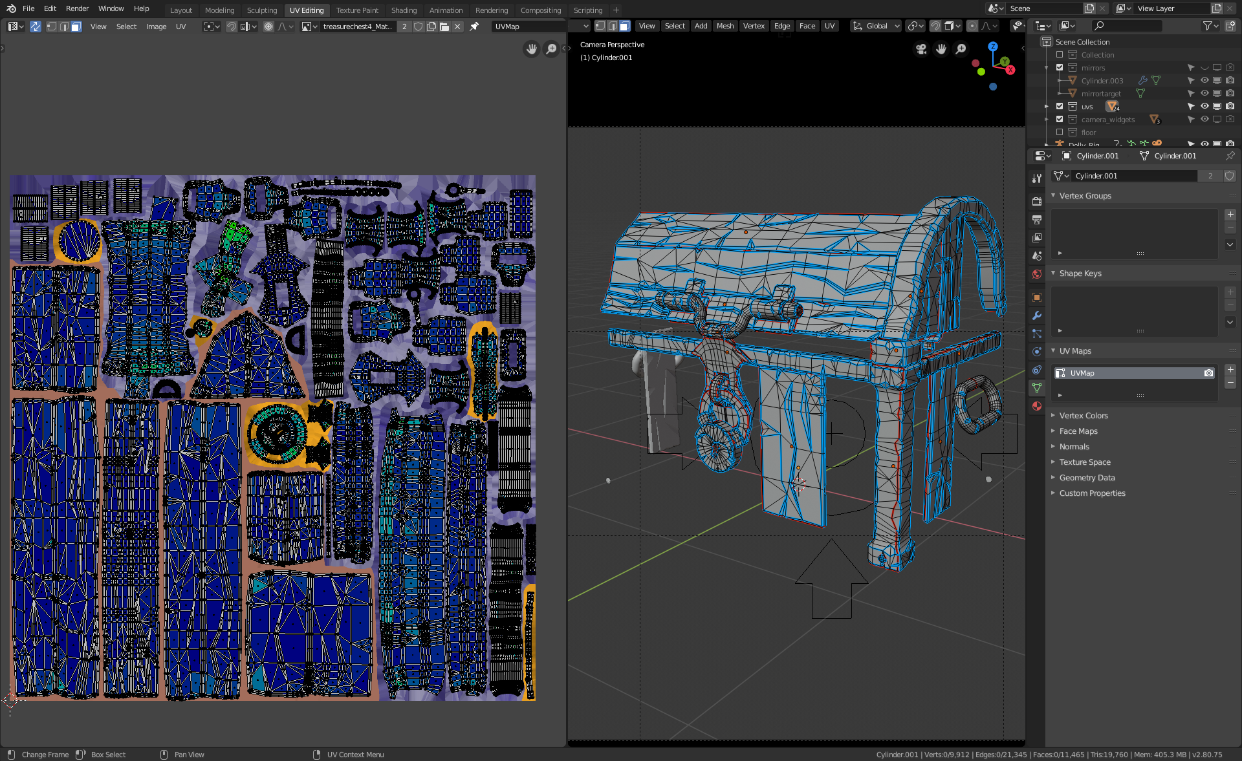1242x761 pixels.
Task: Switch to World properties tab
Action: 1037,274
